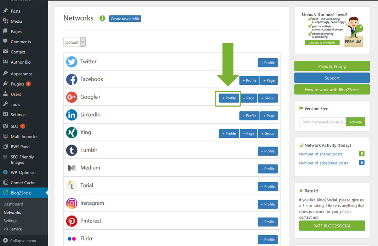This screenshot has height=246, width=378.
Task: Click the scheduled posts count badge 6
Action: point(362,163)
